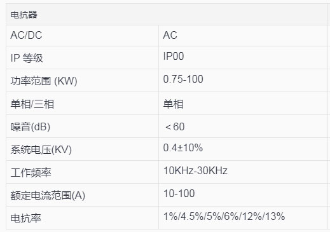Select the AC/DC label cell
330x232 pixels.
point(83,36)
